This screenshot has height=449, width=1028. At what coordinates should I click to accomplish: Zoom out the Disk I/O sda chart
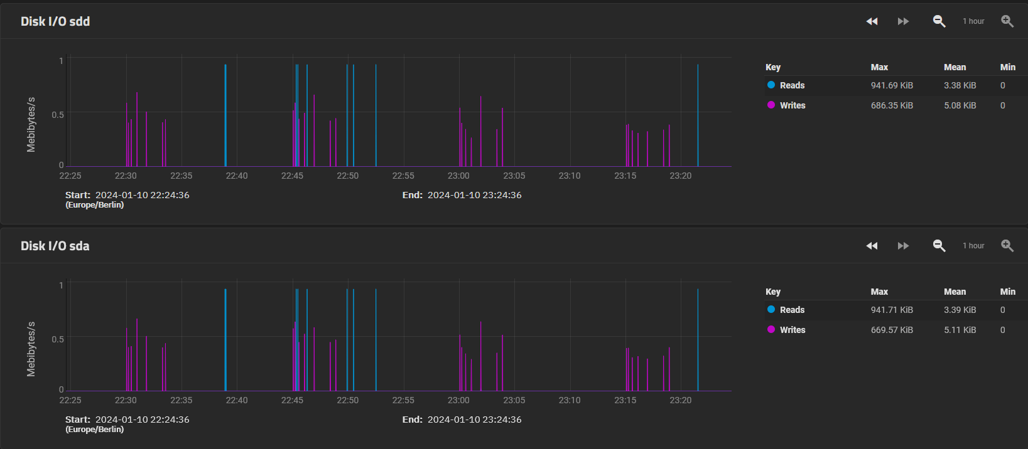[939, 246]
